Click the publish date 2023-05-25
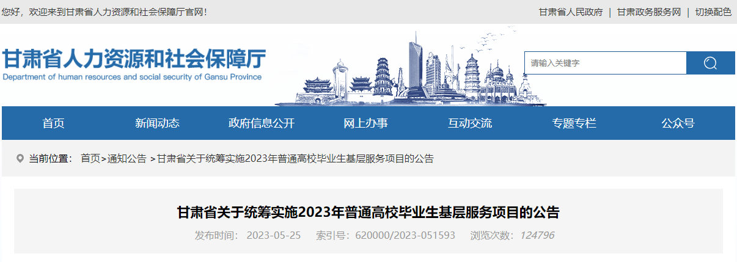737x262 pixels. pyautogui.click(x=274, y=235)
